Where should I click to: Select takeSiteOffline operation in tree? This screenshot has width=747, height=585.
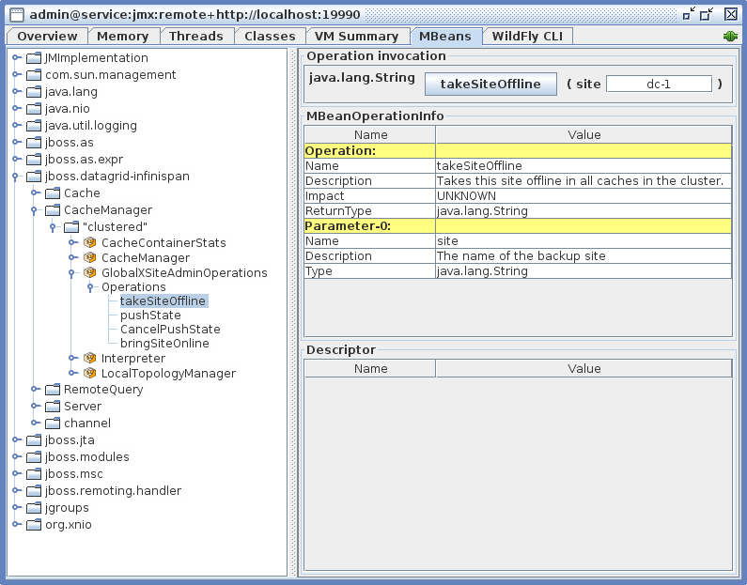point(163,301)
